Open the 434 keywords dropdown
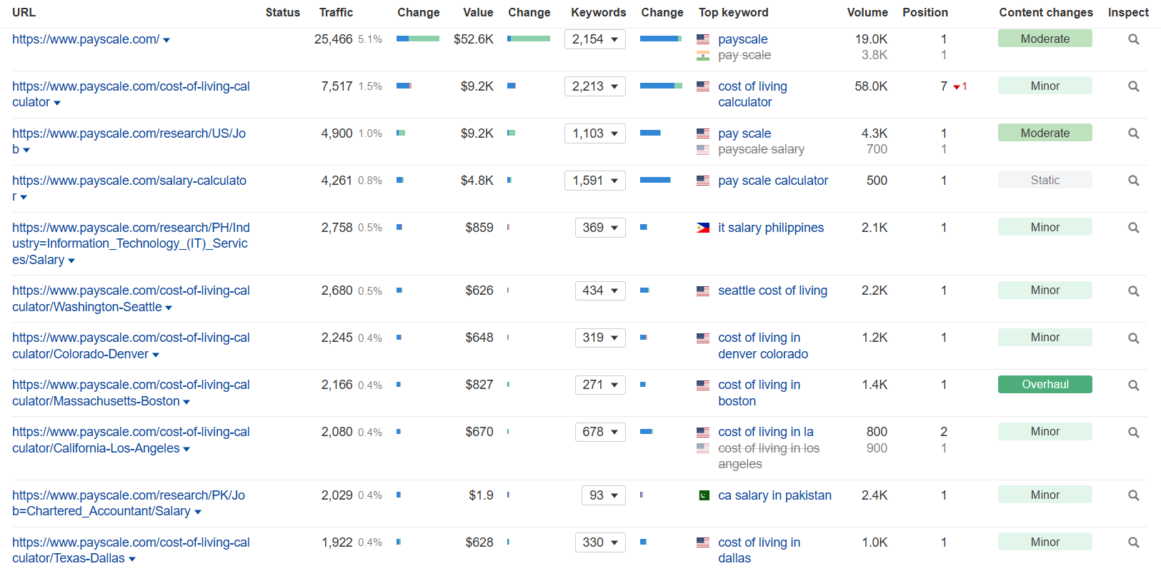This screenshot has width=1161, height=571. click(600, 290)
